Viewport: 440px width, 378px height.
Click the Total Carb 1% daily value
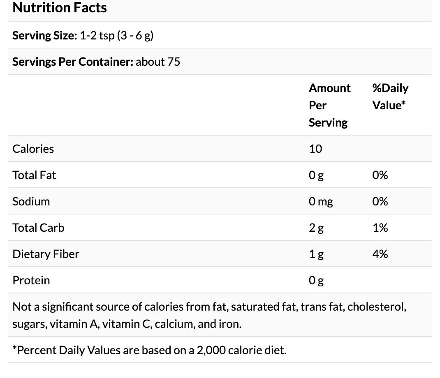(x=380, y=228)
